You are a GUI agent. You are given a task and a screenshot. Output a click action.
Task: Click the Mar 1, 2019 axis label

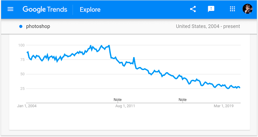coord(223,106)
